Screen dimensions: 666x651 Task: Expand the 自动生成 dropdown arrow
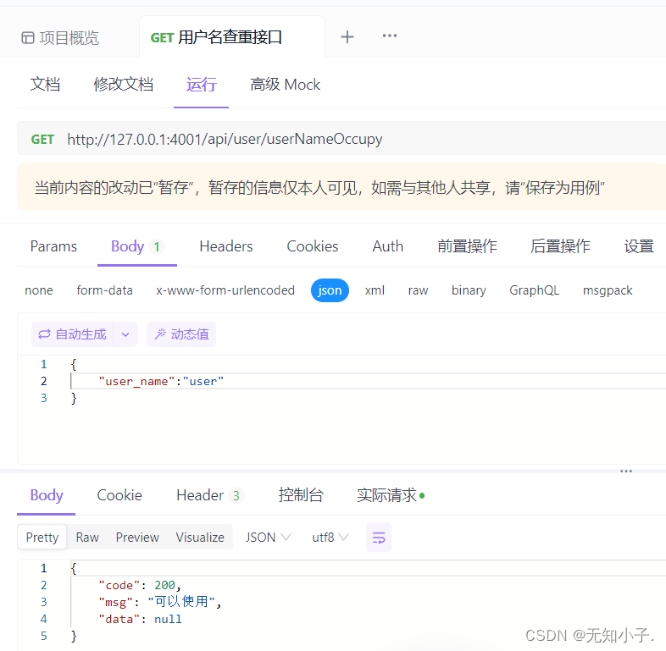point(125,334)
